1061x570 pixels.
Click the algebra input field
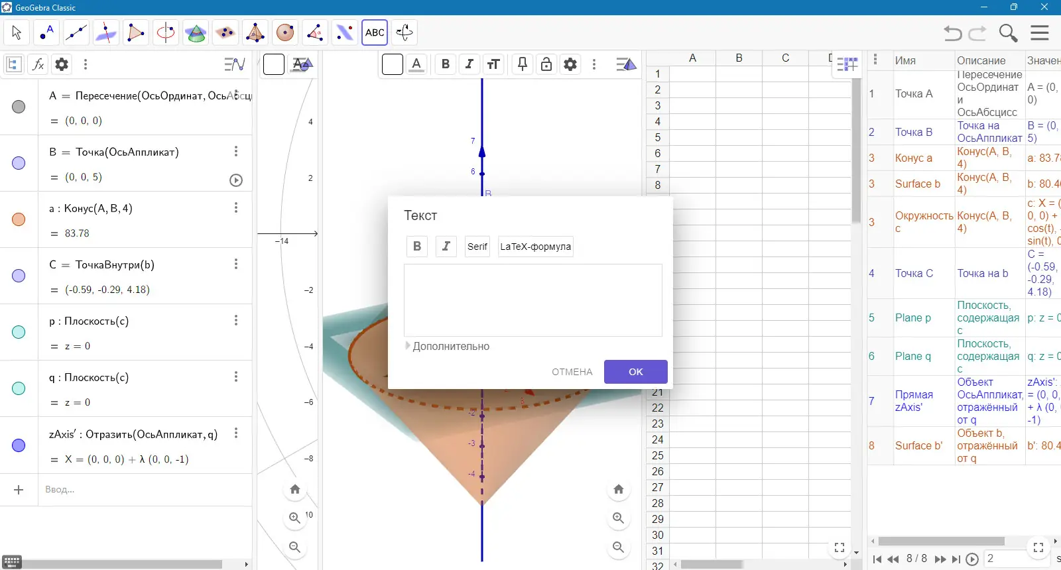[x=145, y=490]
